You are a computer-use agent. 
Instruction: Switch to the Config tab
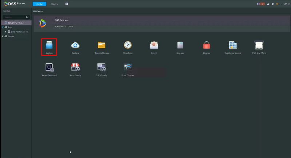(x=39, y=4)
